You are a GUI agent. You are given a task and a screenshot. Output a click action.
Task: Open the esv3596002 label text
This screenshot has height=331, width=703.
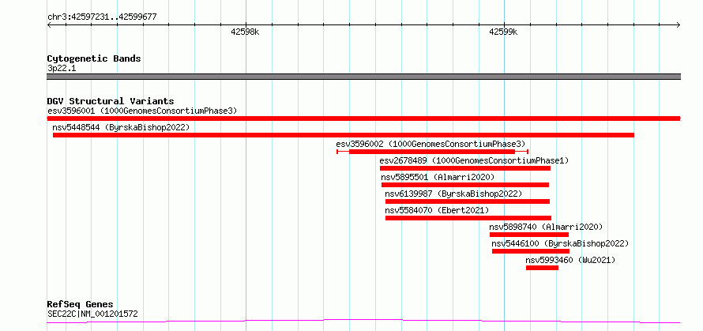point(430,144)
